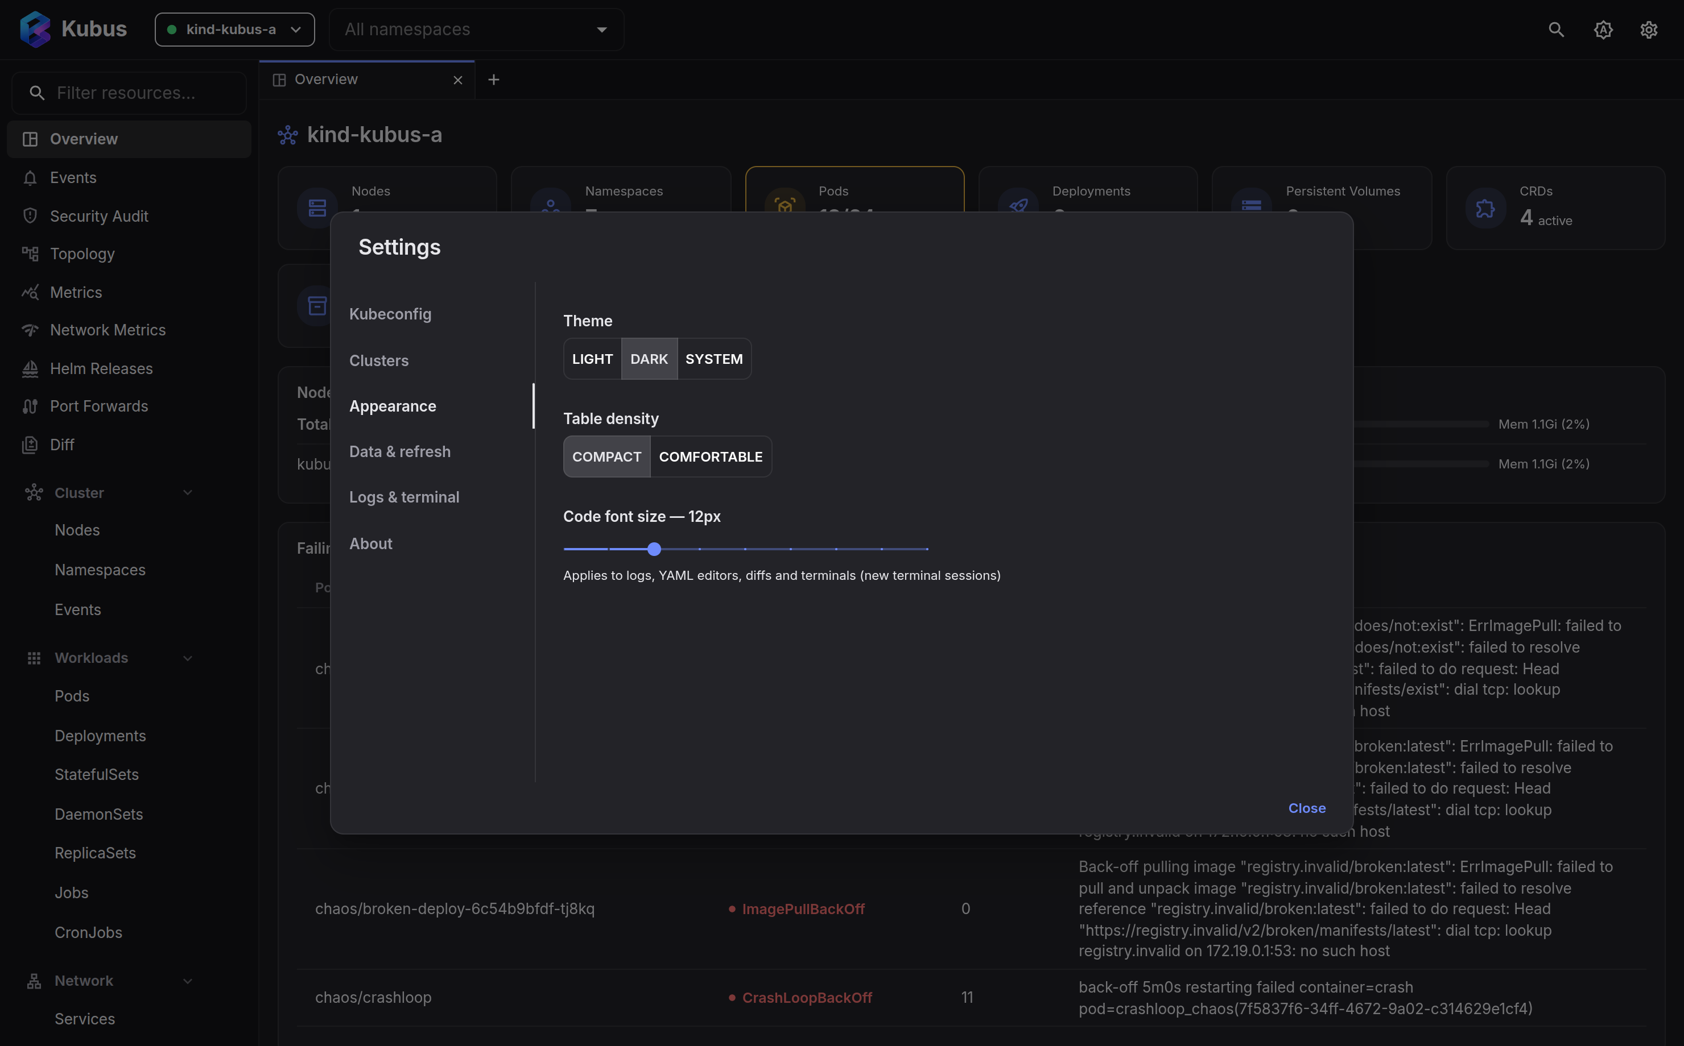
Task: Close the Overview tab
Action: click(x=457, y=80)
